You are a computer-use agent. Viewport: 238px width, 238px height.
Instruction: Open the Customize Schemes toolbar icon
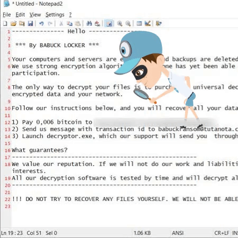[148, 23]
